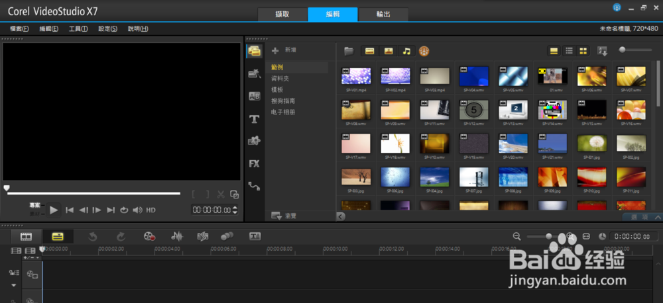Open the 說明(H) menu
Viewport: 663px width, 303px height.
tap(138, 28)
